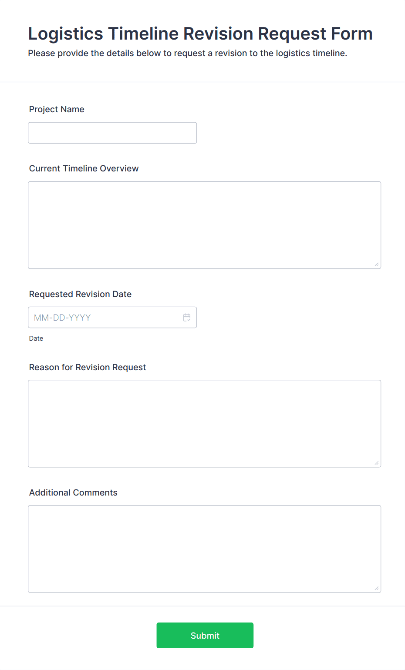This screenshot has height=670, width=405.
Task: Click the Reason for Revision Request label
Action: click(88, 367)
